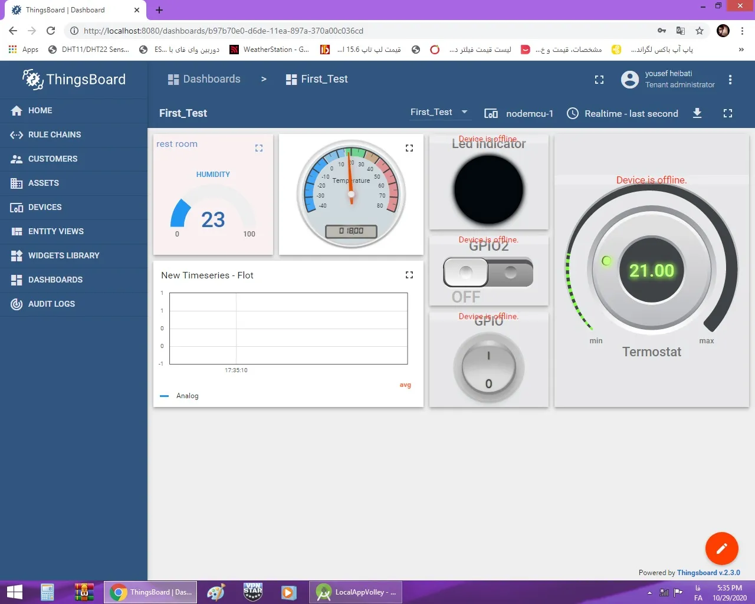Go to Rule Chains in sidebar

54,134
